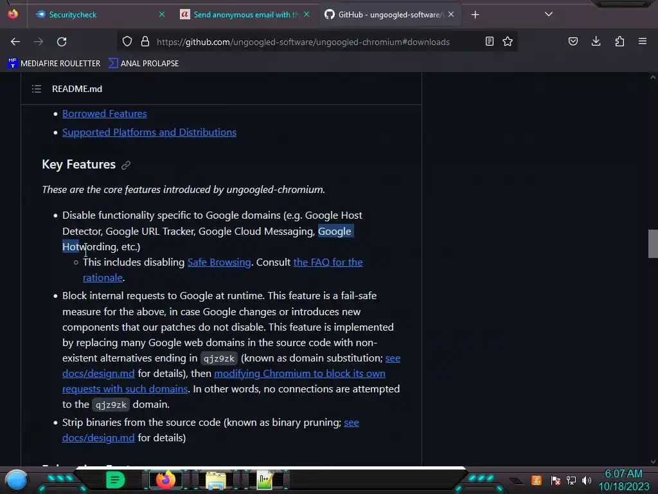Image resolution: width=658 pixels, height=494 pixels.
Task: Open MEDIAFIRE ROULETTER bookmark
Action: pos(54,64)
